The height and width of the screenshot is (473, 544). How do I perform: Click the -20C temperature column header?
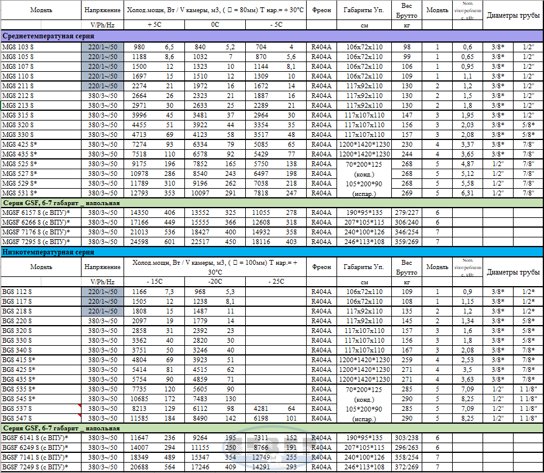[x=215, y=281]
